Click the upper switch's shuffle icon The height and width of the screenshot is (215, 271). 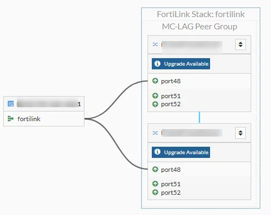coord(155,44)
